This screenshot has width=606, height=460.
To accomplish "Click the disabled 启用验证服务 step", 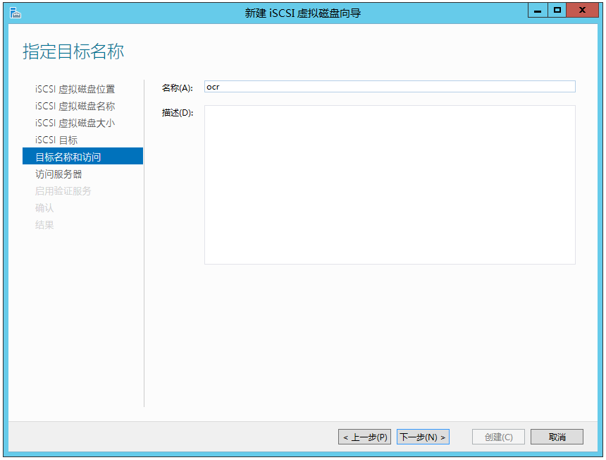I will tap(63, 191).
